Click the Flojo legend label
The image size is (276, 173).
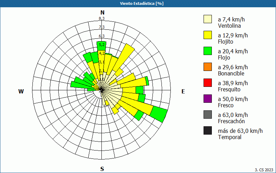(x=224, y=58)
